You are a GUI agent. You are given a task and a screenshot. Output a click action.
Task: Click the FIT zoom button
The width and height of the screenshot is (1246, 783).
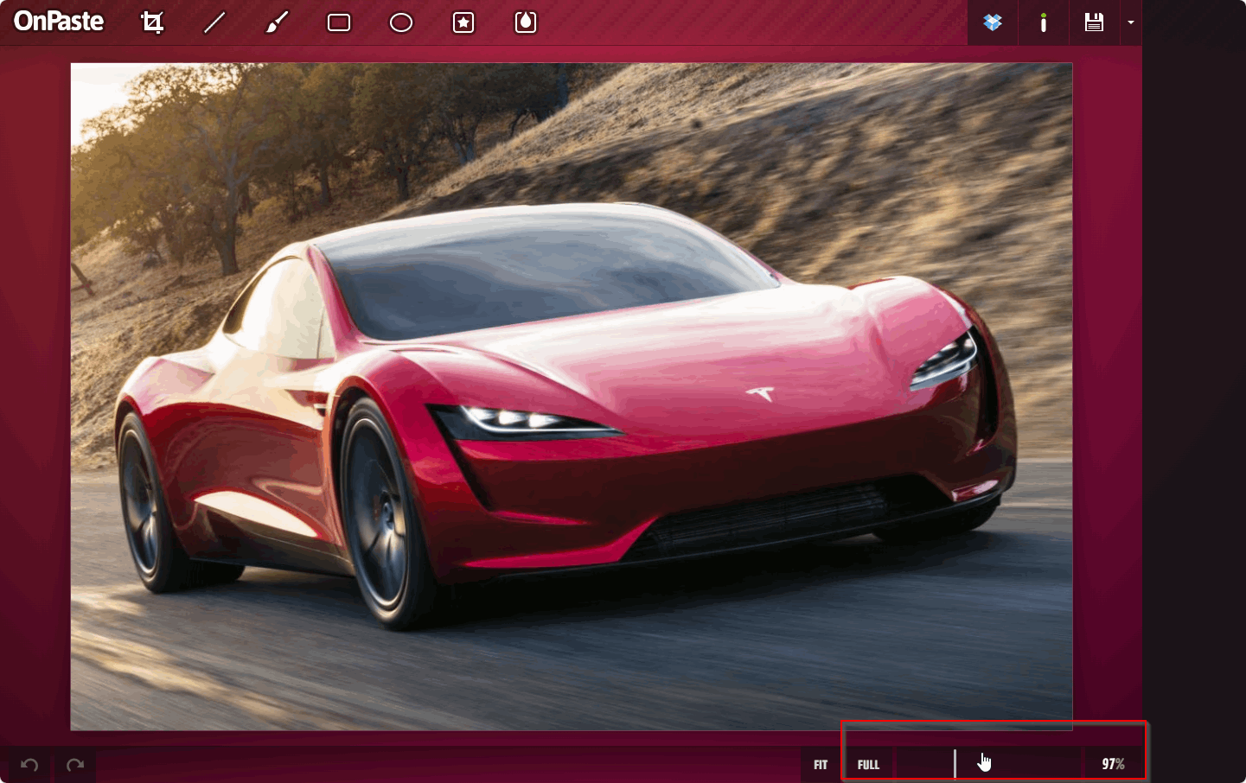click(821, 765)
